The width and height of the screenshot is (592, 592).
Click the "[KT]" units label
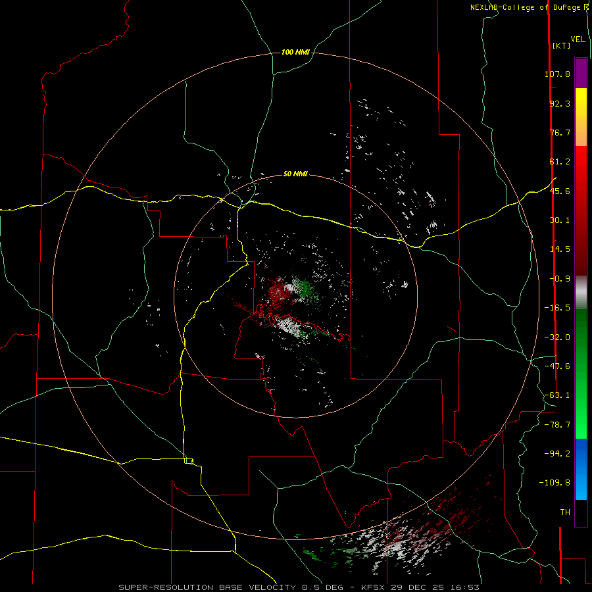pos(561,45)
